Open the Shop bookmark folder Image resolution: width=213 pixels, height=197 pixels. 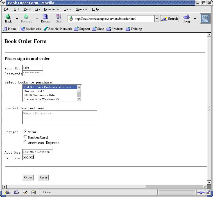point(98,29)
